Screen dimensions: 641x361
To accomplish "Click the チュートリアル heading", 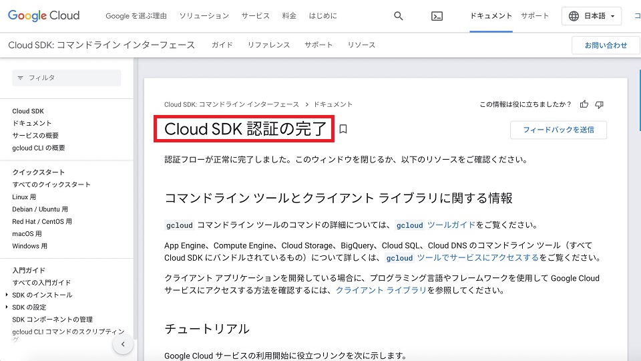I will [x=207, y=329].
